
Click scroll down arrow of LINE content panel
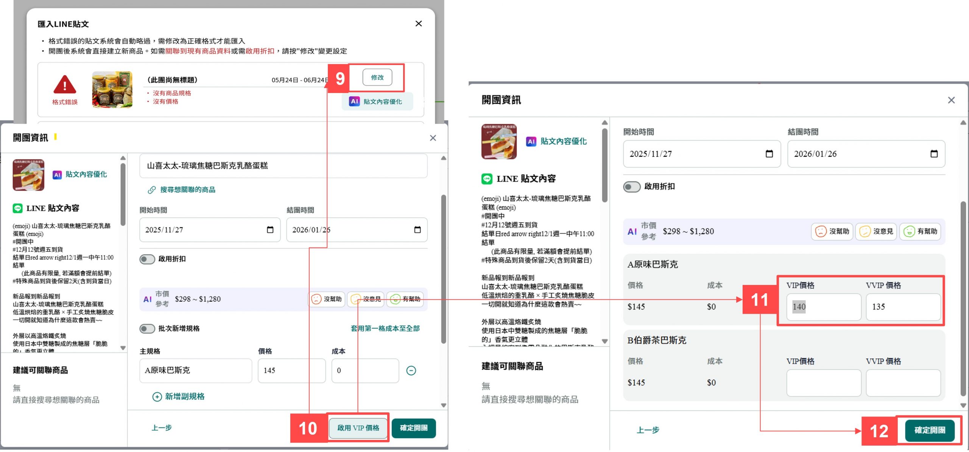[123, 348]
